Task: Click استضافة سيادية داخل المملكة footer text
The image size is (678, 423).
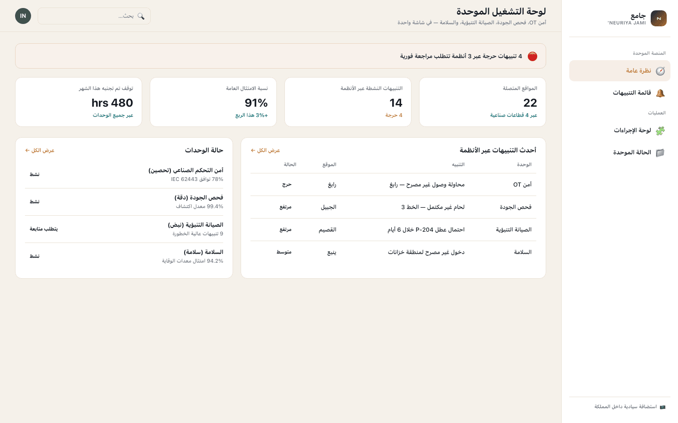Action: pos(625,407)
